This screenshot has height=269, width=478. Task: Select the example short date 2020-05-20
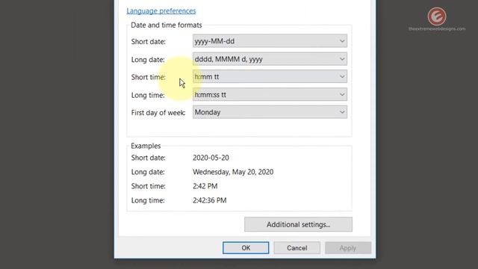click(x=211, y=158)
